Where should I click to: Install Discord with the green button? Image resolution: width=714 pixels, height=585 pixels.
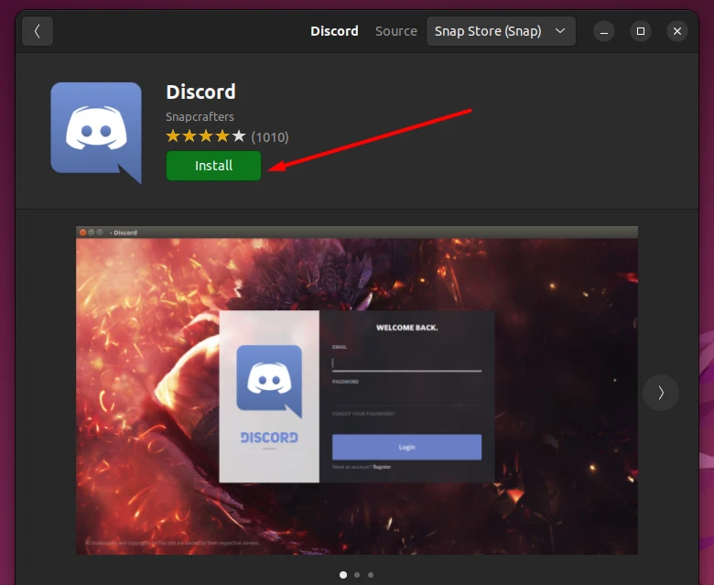click(213, 166)
